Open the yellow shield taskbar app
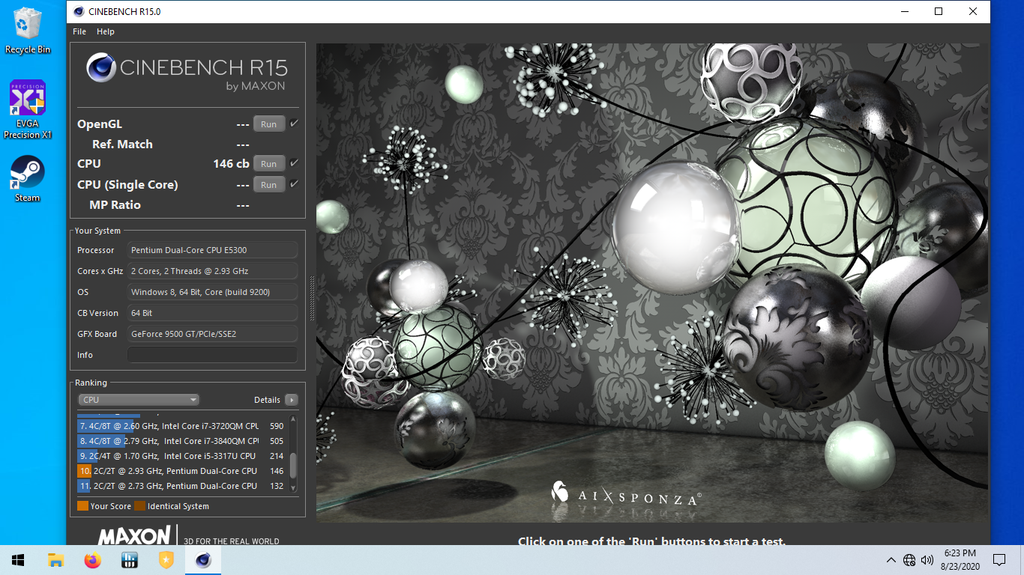1024x575 pixels. click(166, 560)
